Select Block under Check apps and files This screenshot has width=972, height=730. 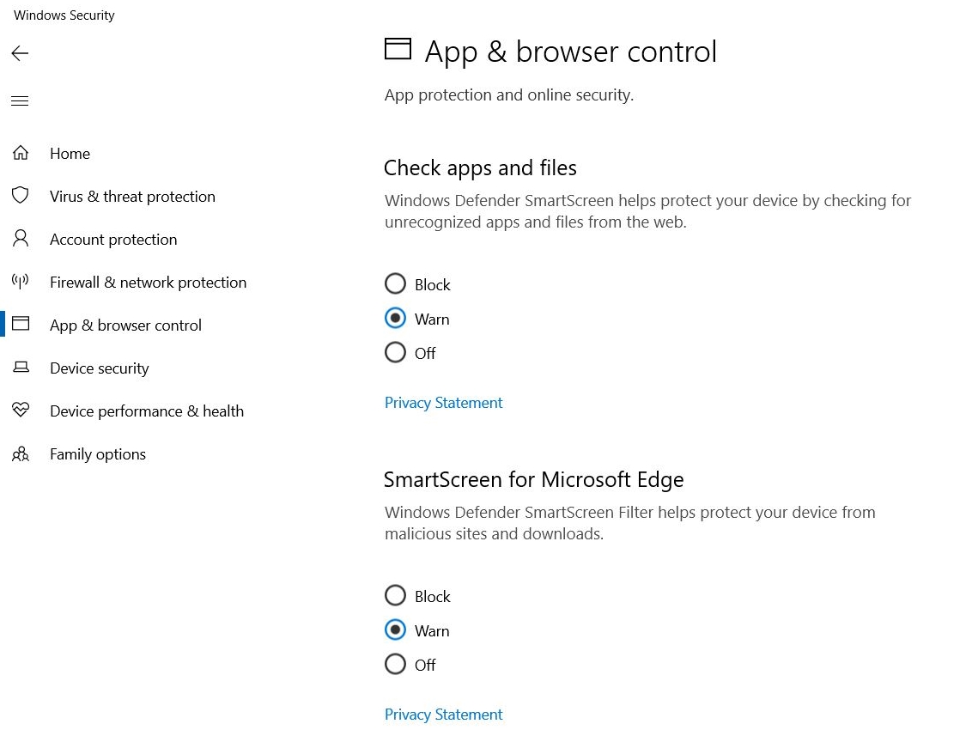click(395, 284)
